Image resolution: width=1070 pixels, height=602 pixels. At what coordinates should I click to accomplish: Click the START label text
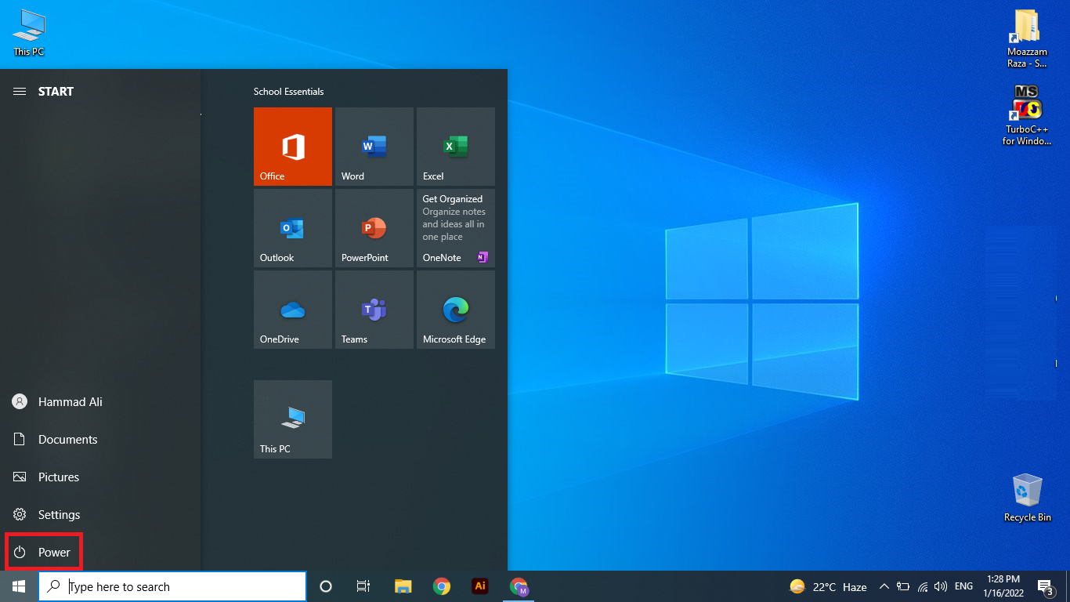(56, 92)
